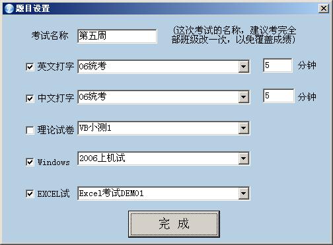Close the 题目设置 dialog
This screenshot has width=333, height=245.
(x=324, y=9)
